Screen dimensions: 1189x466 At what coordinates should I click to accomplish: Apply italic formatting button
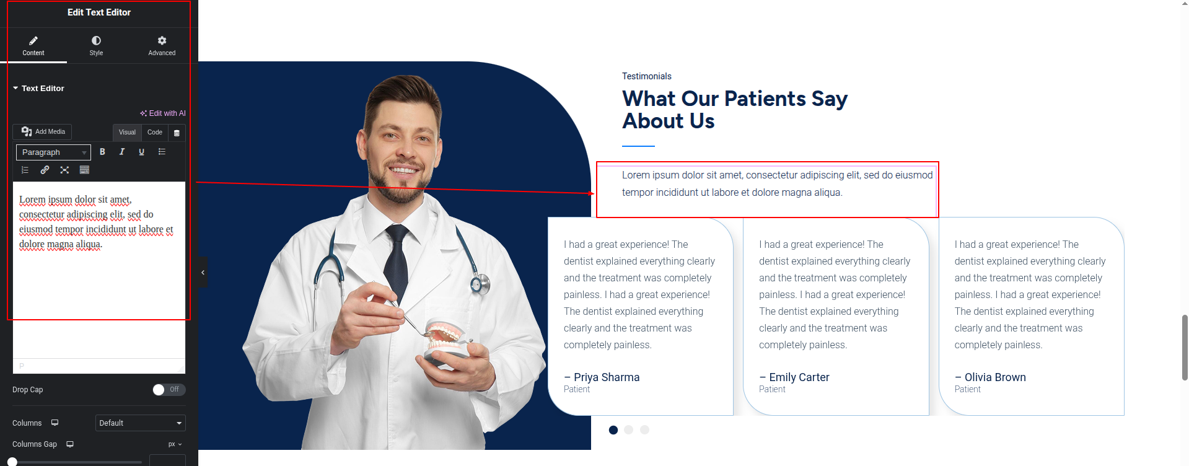122,152
